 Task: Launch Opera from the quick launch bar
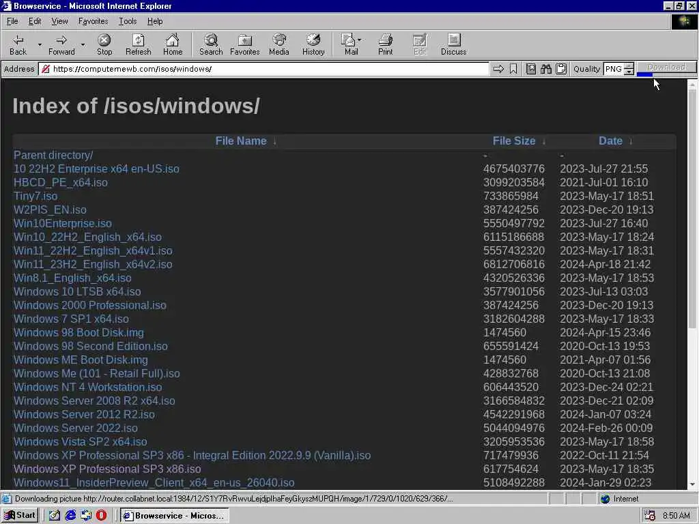[x=101, y=515]
